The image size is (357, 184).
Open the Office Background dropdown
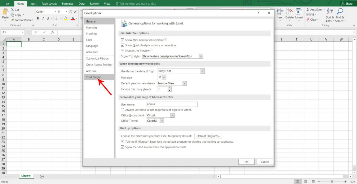click(172, 115)
